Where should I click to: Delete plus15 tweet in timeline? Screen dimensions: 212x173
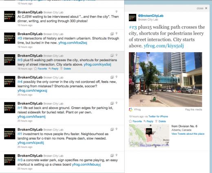(x=66, y=69)
